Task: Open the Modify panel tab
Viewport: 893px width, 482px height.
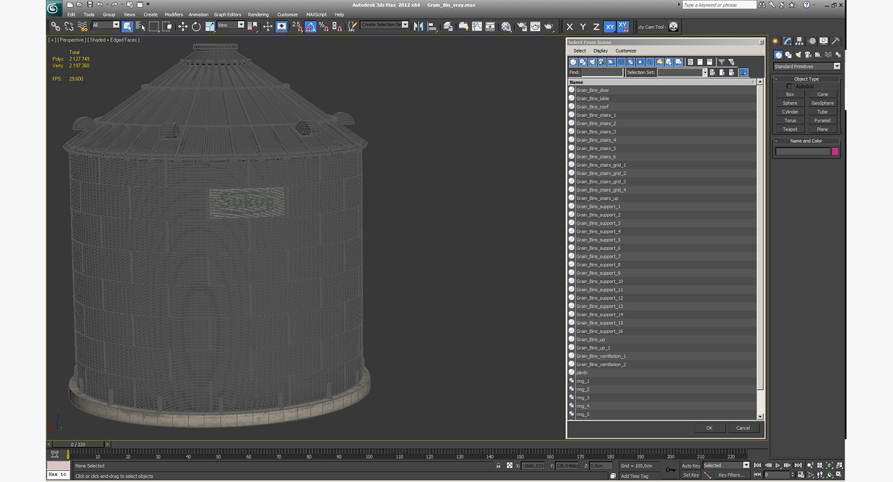Action: click(787, 41)
